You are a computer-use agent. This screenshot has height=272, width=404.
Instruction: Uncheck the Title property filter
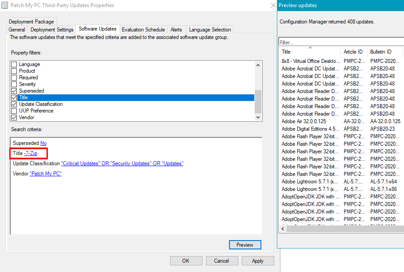coord(14,97)
